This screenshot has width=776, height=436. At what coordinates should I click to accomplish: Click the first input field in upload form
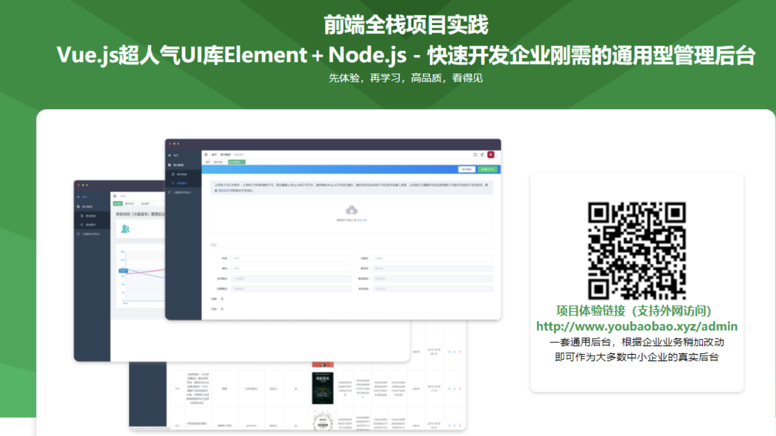292,259
